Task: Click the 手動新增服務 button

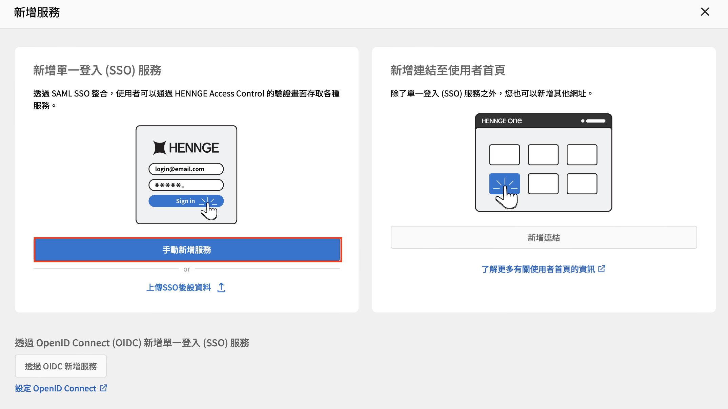Action: [x=187, y=250]
